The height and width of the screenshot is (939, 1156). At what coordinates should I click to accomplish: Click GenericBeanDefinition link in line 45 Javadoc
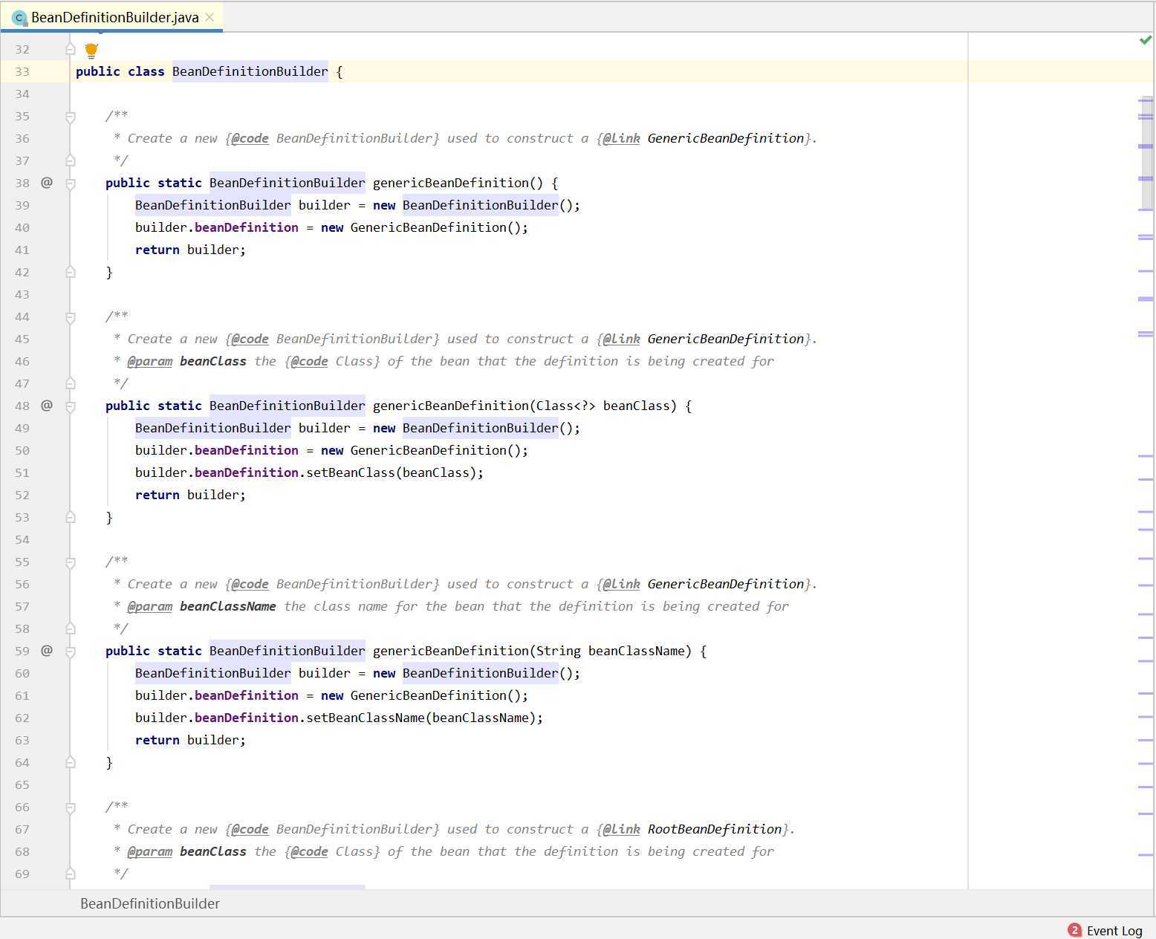click(725, 339)
